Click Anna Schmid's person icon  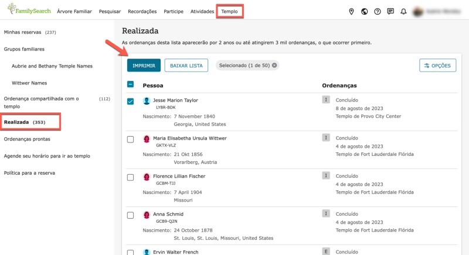pos(147,215)
